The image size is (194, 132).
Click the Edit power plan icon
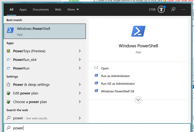[9, 93]
